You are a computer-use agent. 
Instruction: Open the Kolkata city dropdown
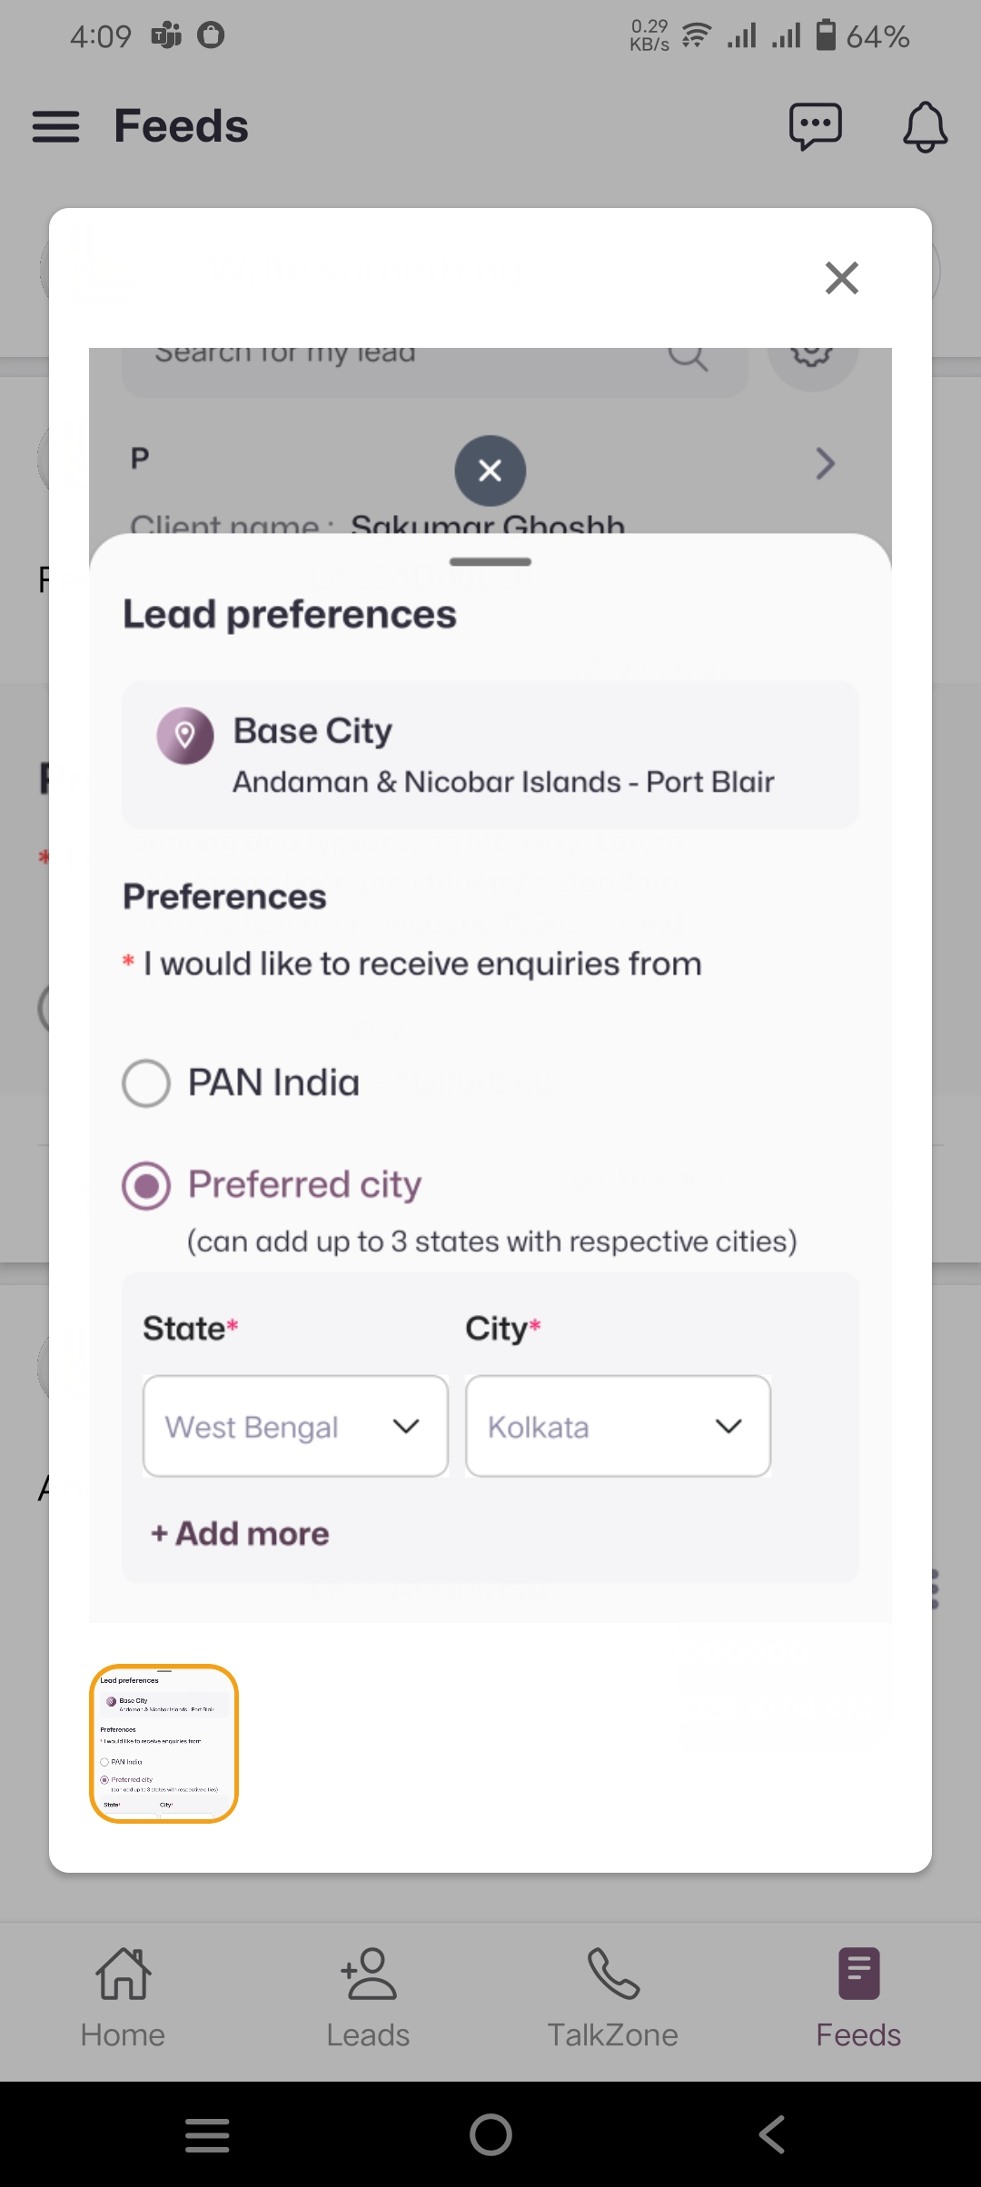click(x=618, y=1426)
